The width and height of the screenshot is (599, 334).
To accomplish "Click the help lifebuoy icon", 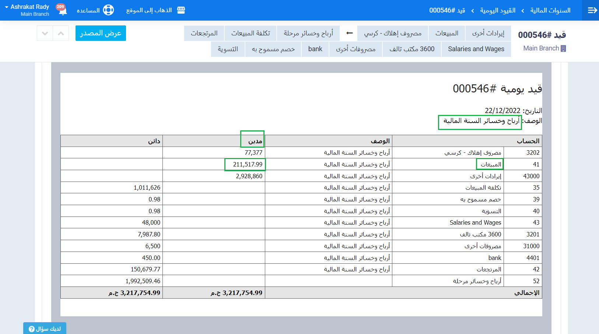I will (x=108, y=10).
